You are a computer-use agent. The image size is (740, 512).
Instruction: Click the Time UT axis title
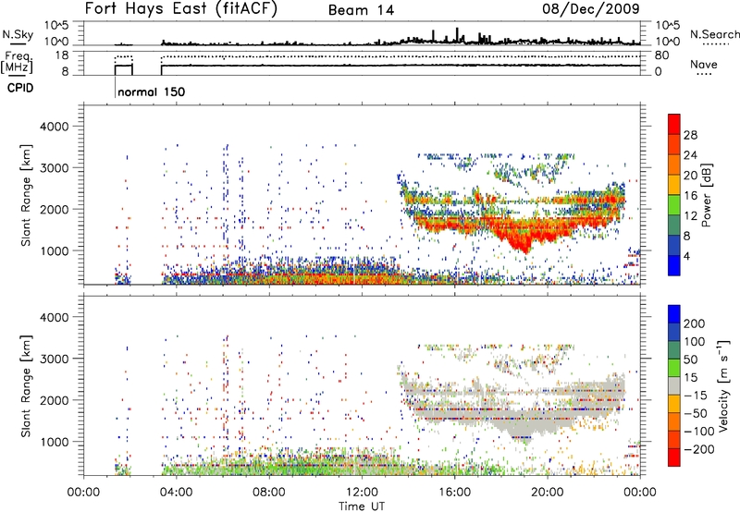[x=362, y=506]
